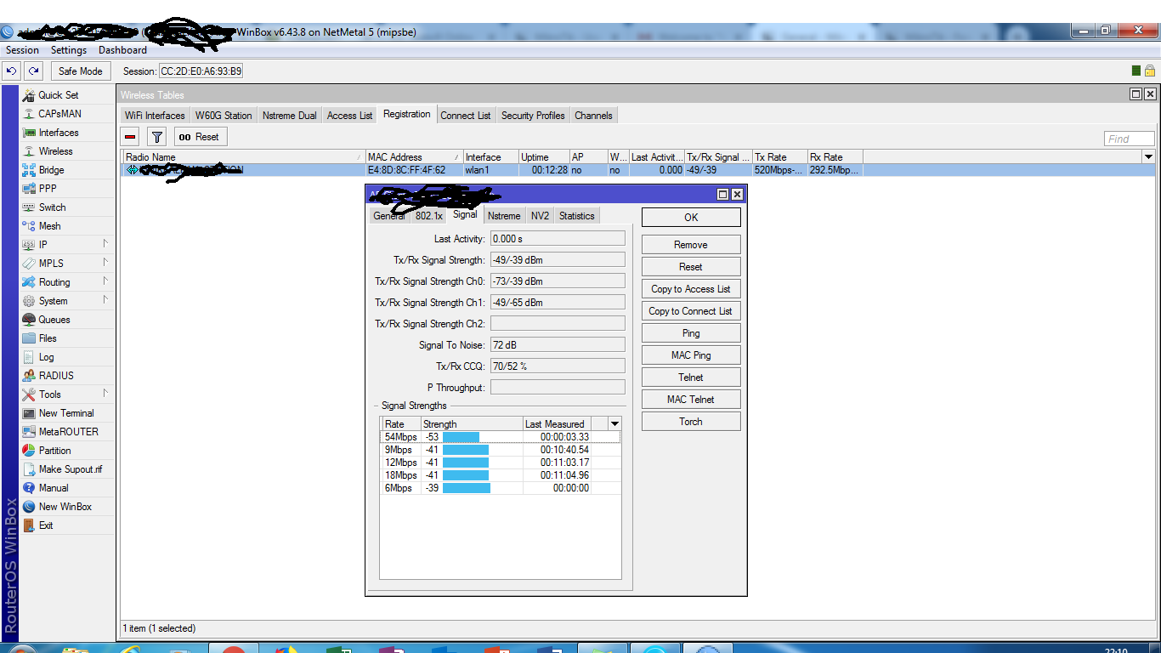
Task: Click the redo arrow icon in toolbar
Action: coord(33,71)
